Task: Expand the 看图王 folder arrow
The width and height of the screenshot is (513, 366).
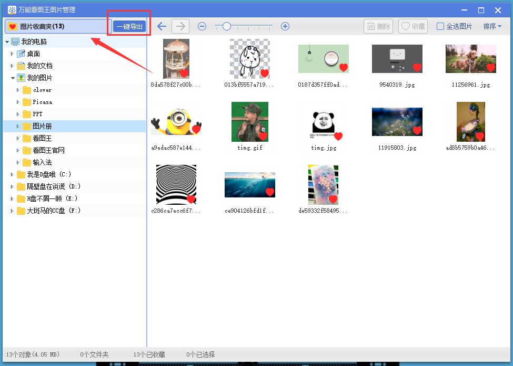Action: (18, 138)
